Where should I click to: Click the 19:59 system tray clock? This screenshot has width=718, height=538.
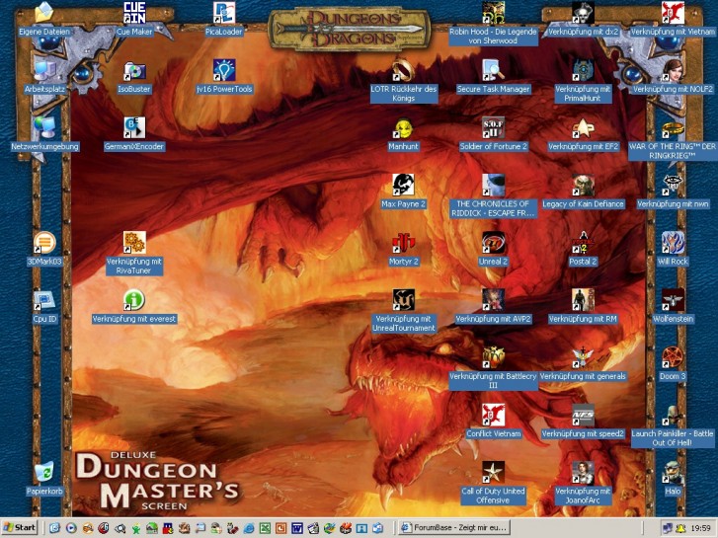701,528
